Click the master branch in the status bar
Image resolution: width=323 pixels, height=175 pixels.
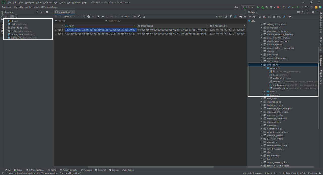click(312, 173)
